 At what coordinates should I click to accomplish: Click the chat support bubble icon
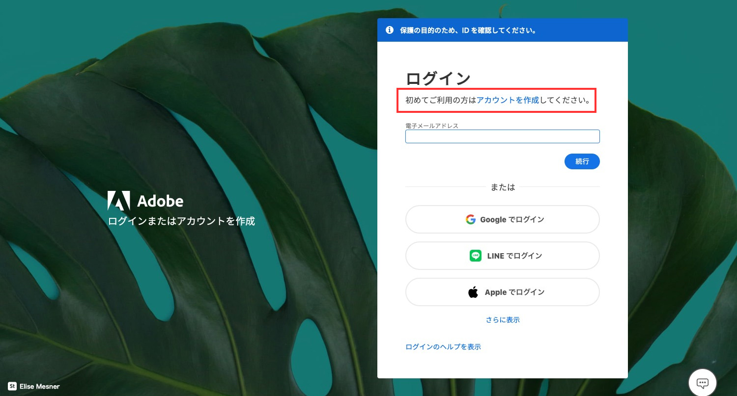click(x=703, y=383)
